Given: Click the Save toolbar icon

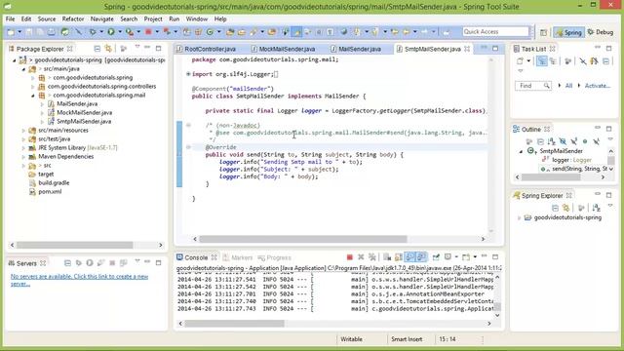Looking at the screenshot, I should coord(29,32).
